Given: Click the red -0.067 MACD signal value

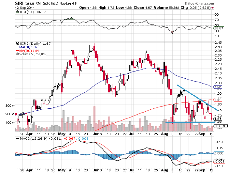Looking at the screenshot, I should 69,138.
